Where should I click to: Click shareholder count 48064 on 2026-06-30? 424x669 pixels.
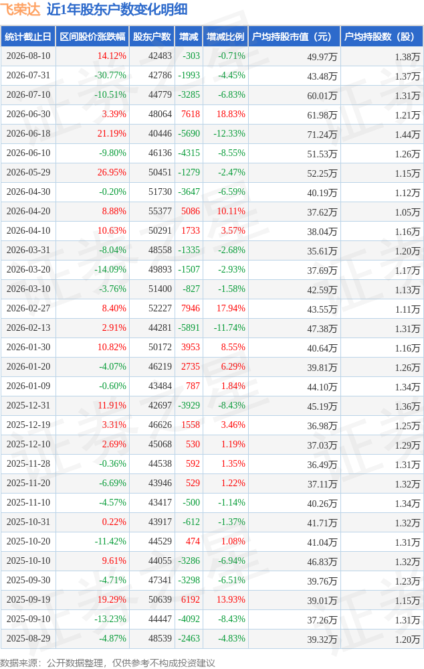tap(160, 115)
